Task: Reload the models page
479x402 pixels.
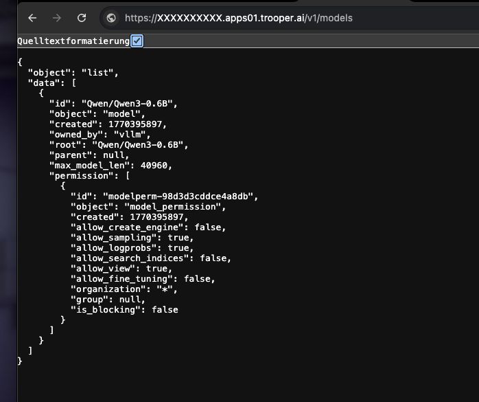Action: (x=82, y=18)
